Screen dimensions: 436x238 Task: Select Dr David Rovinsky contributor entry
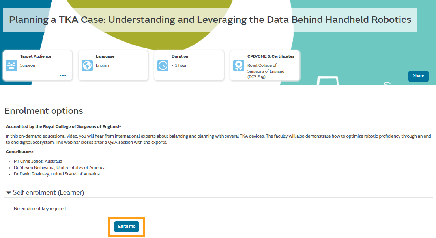[57, 174]
